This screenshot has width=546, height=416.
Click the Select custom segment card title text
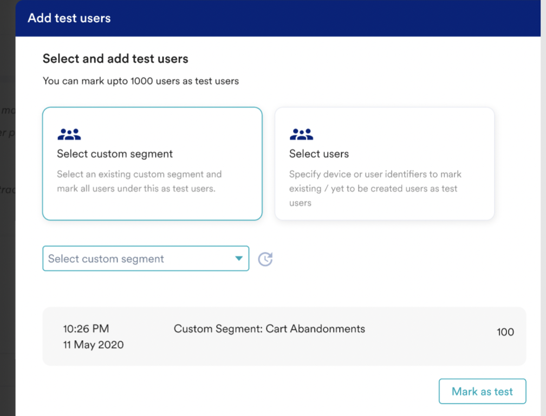pyautogui.click(x=115, y=154)
